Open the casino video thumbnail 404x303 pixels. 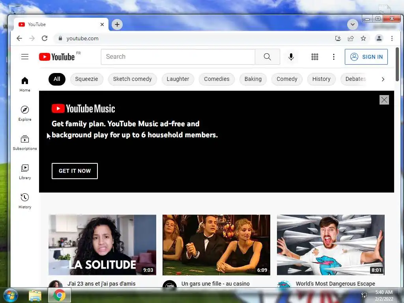pos(217,245)
